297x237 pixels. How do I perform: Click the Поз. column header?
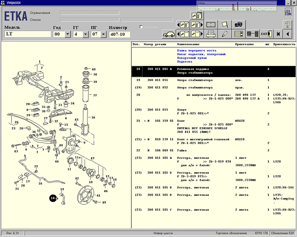136,44
